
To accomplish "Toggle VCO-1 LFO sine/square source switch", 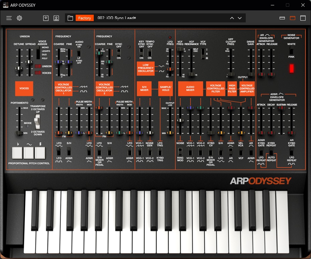I will click(x=59, y=152).
